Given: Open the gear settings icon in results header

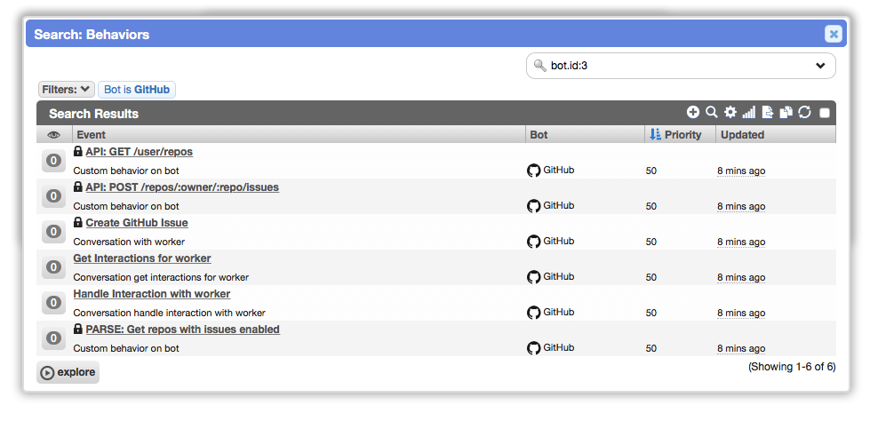Looking at the screenshot, I should [x=730, y=113].
